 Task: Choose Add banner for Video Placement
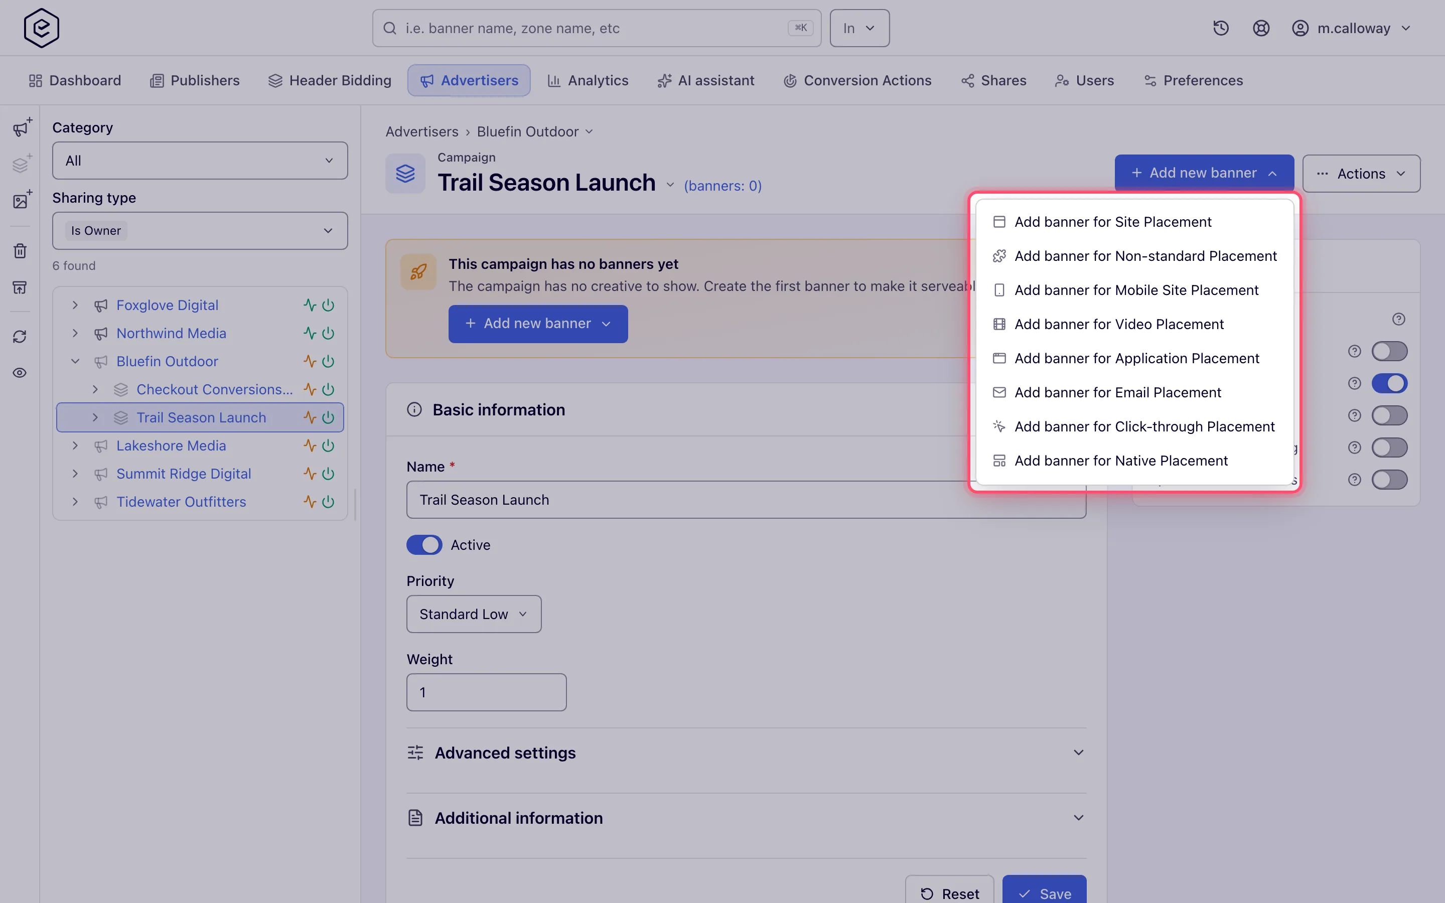[1134, 324]
